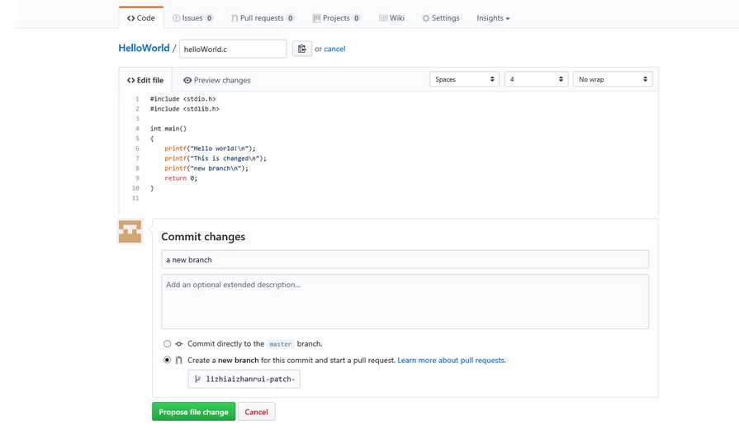
Task: Select commit directly to master option
Action: tap(167, 343)
